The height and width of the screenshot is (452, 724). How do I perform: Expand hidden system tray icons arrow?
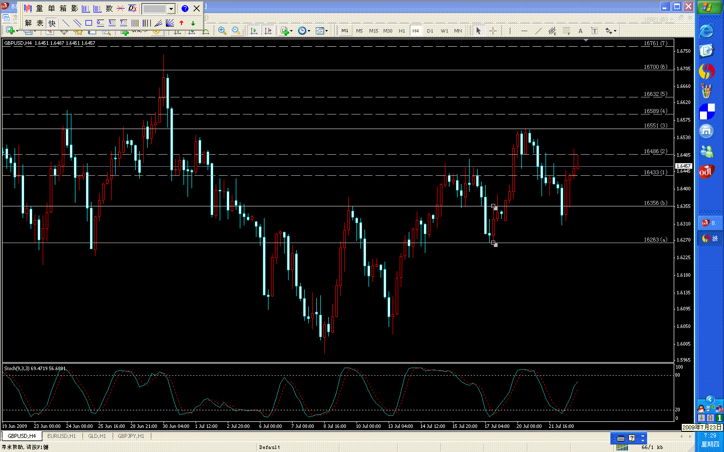710,399
